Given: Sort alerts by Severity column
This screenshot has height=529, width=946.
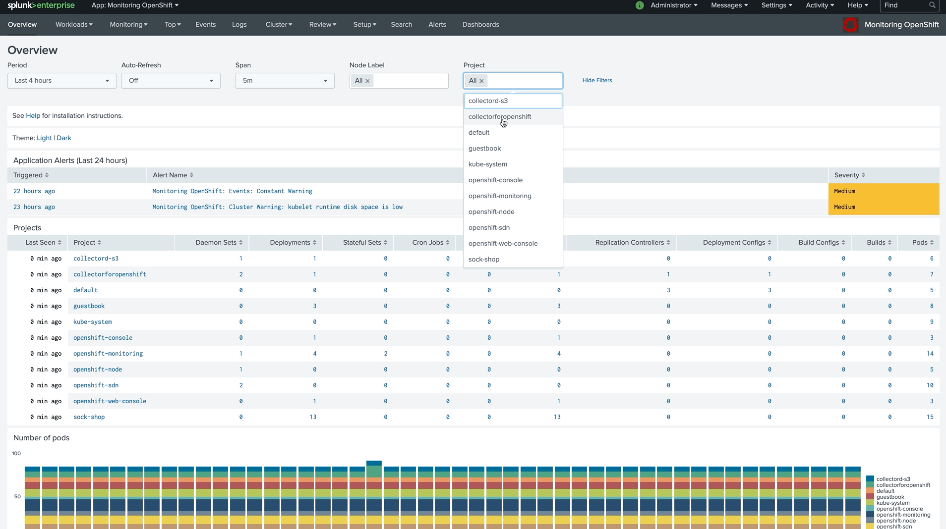Looking at the screenshot, I should 849,175.
